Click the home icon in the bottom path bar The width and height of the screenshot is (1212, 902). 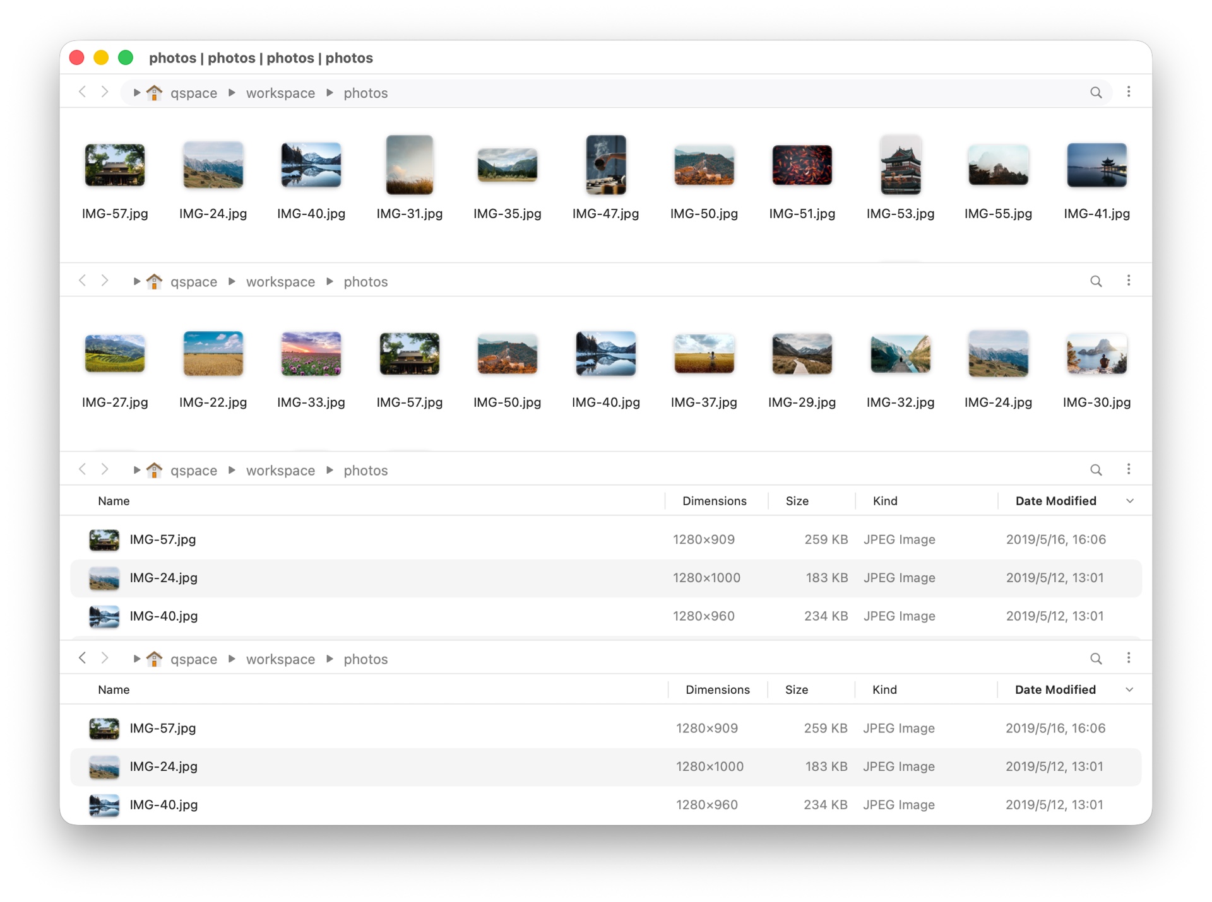tap(155, 659)
